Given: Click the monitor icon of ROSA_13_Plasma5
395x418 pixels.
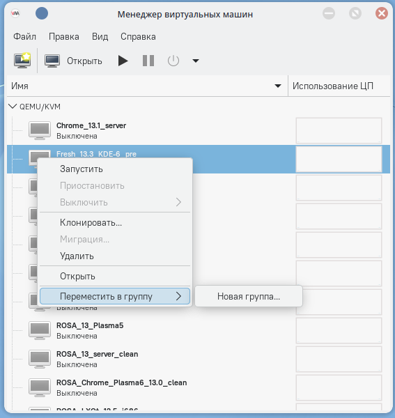Looking at the screenshot, I should (x=40, y=330).
